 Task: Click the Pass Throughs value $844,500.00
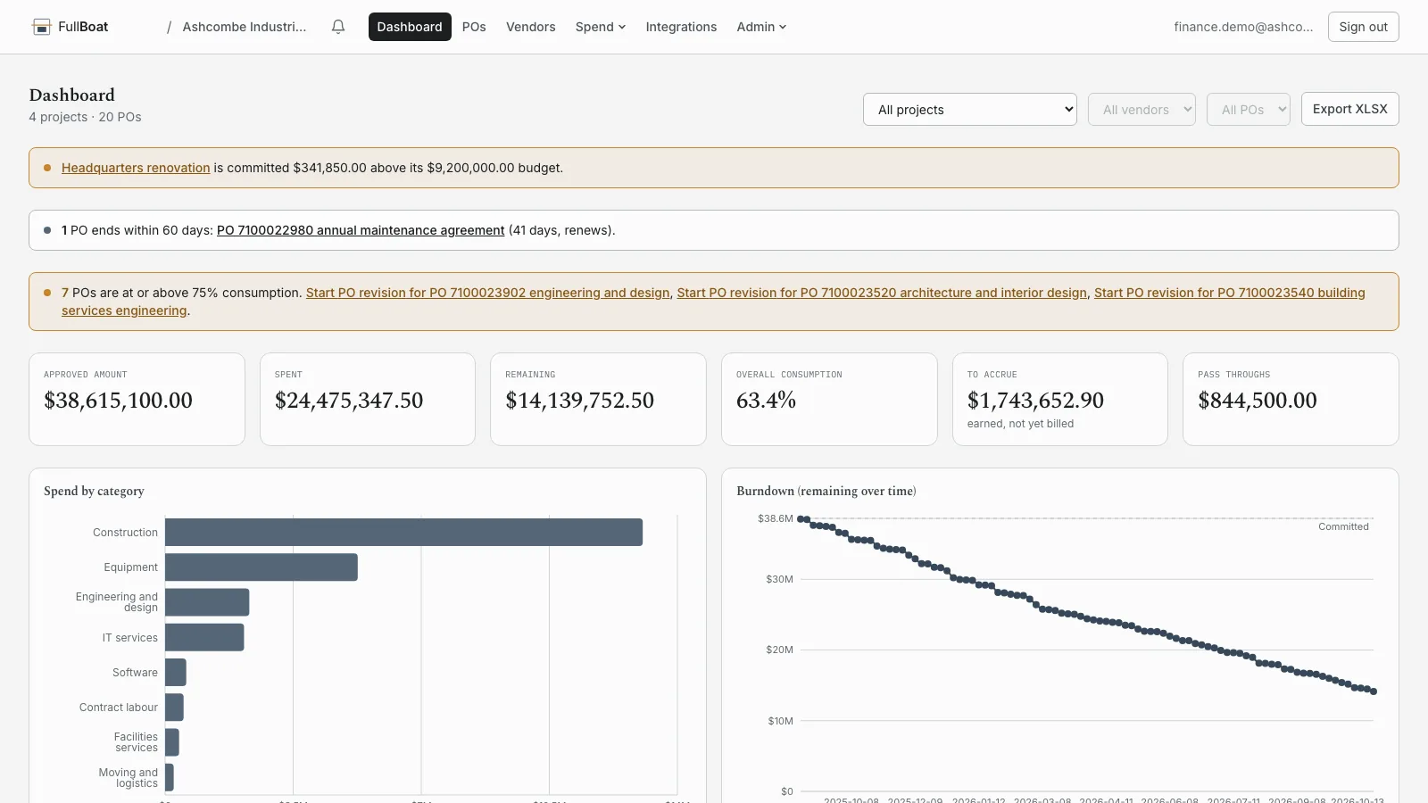click(x=1258, y=401)
